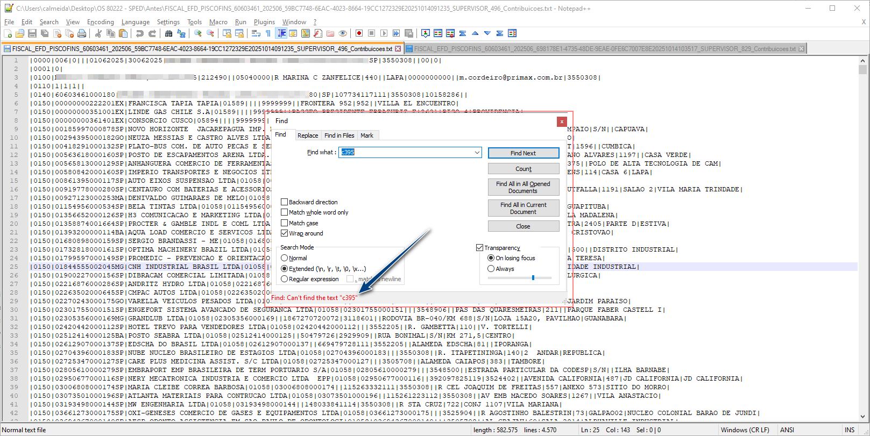Adjust the Transparency slider
This screenshot has width=870, height=436.
533,278
